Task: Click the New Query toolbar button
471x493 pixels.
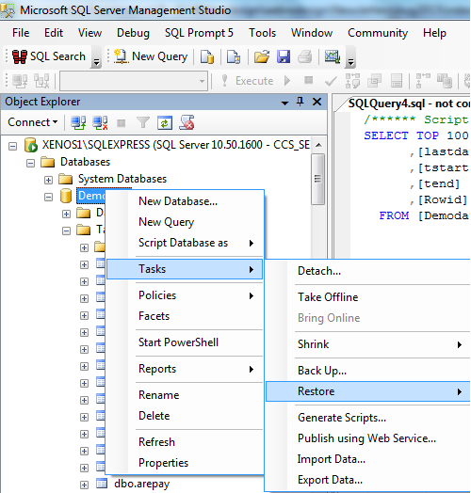Action: tap(151, 56)
